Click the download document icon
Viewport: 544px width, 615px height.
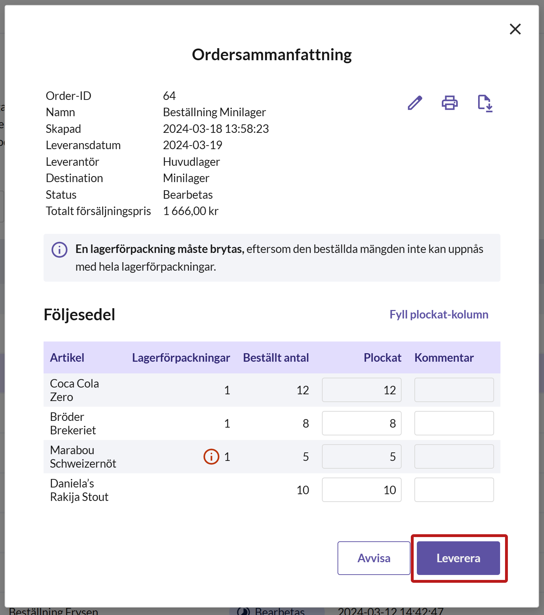click(485, 103)
